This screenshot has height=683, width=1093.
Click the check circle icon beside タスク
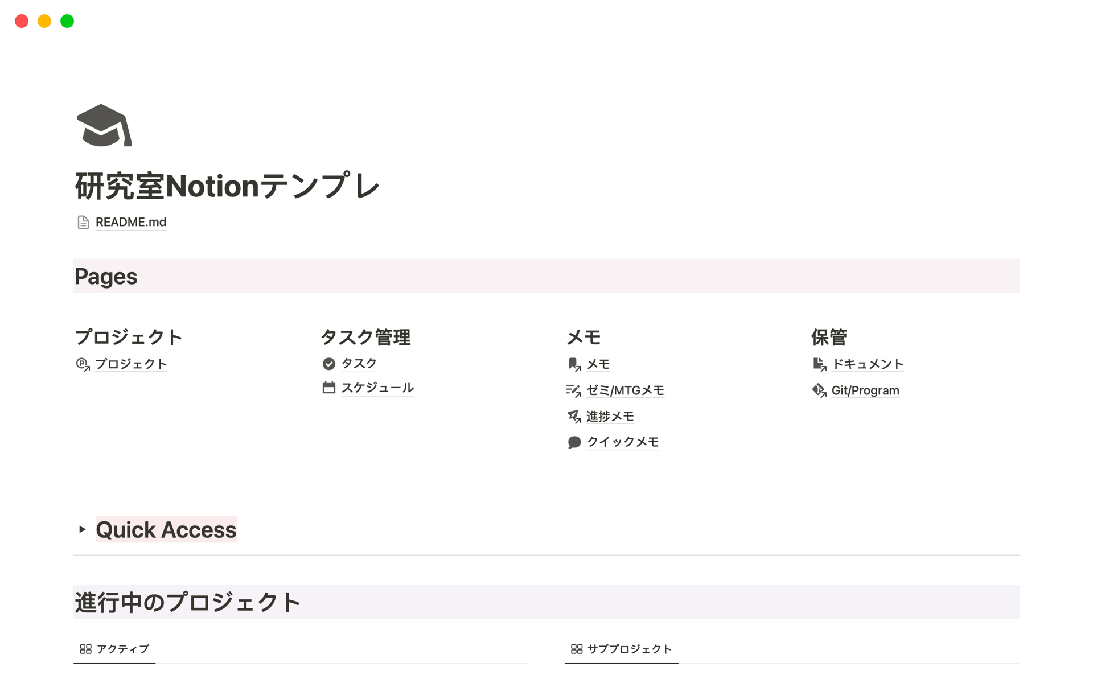tap(329, 363)
